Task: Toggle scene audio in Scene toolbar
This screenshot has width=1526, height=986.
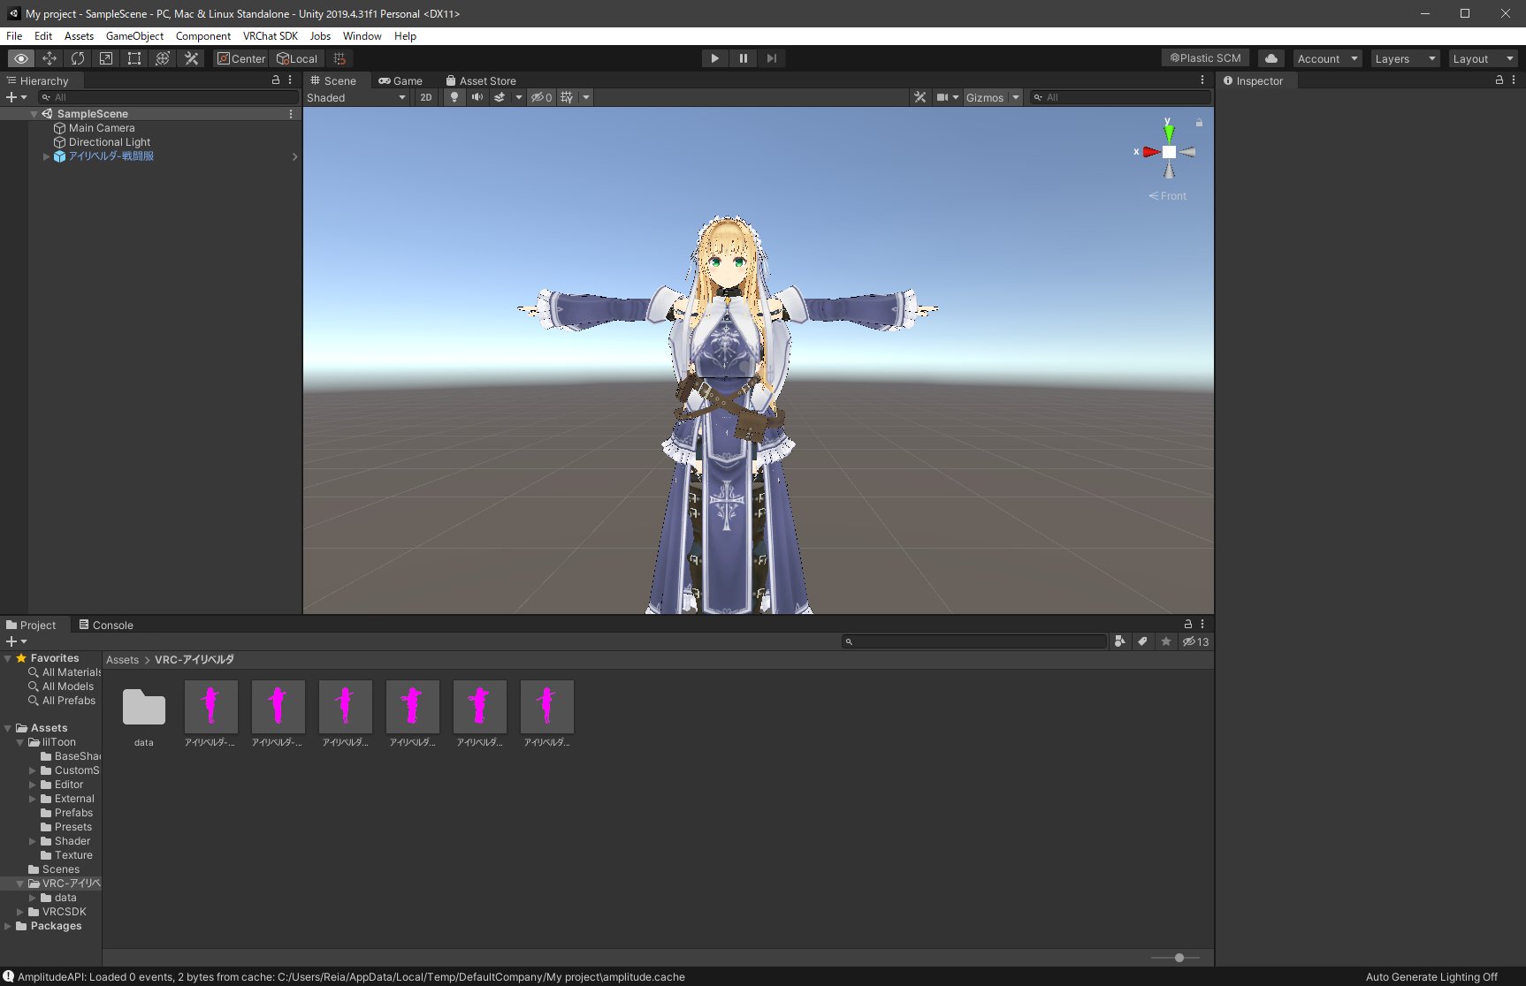Action: (x=477, y=97)
